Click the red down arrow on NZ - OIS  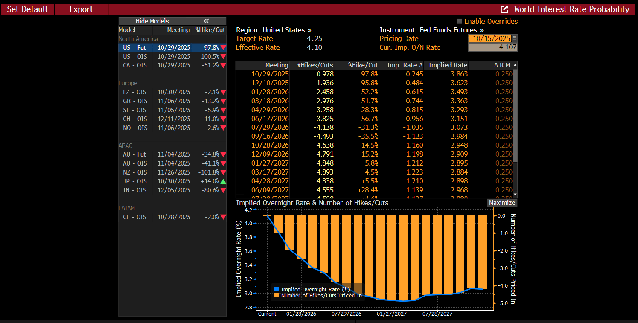(x=223, y=172)
